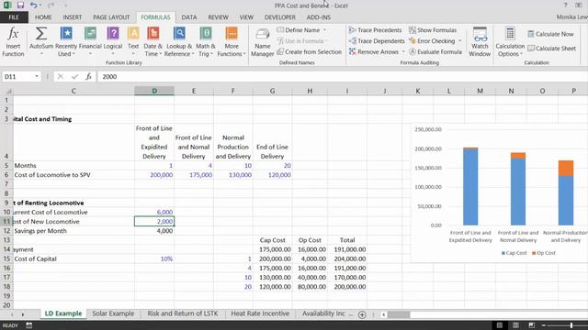Select row 12 header
The height and width of the screenshot is (330, 588).
6,231
